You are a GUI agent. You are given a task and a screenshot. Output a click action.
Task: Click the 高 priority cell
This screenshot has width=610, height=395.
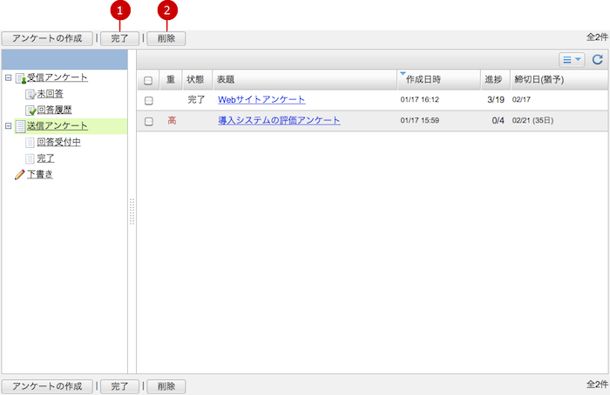(x=172, y=120)
